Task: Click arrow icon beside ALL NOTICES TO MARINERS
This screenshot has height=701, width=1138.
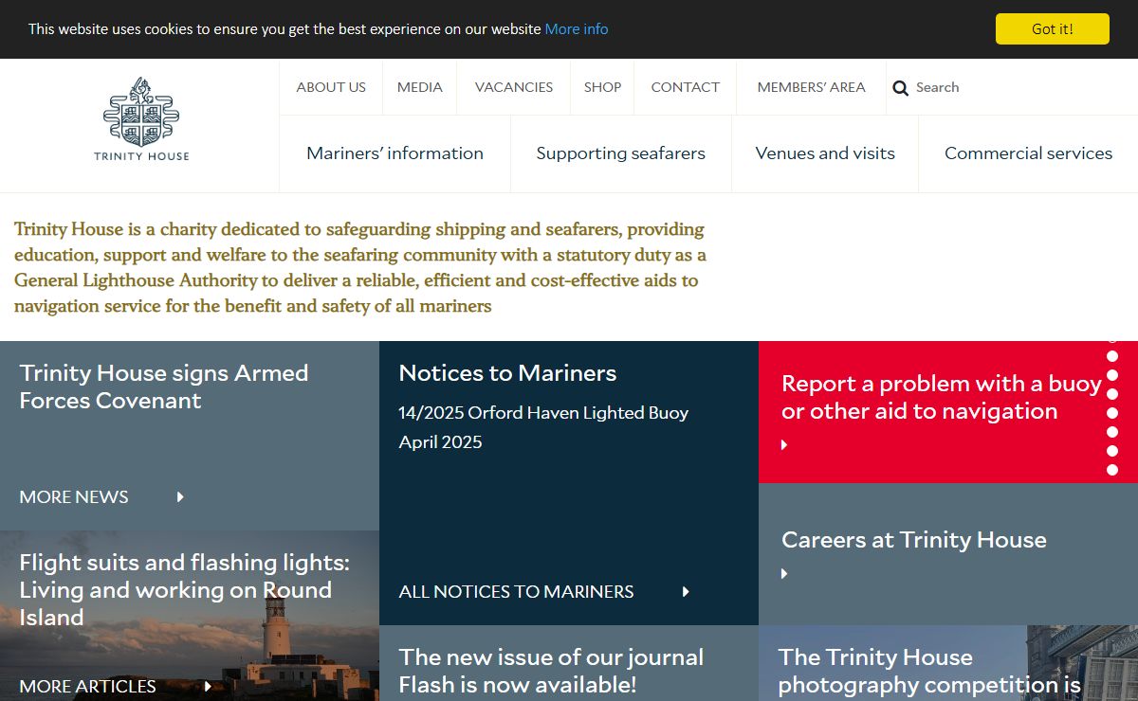Action: [686, 591]
